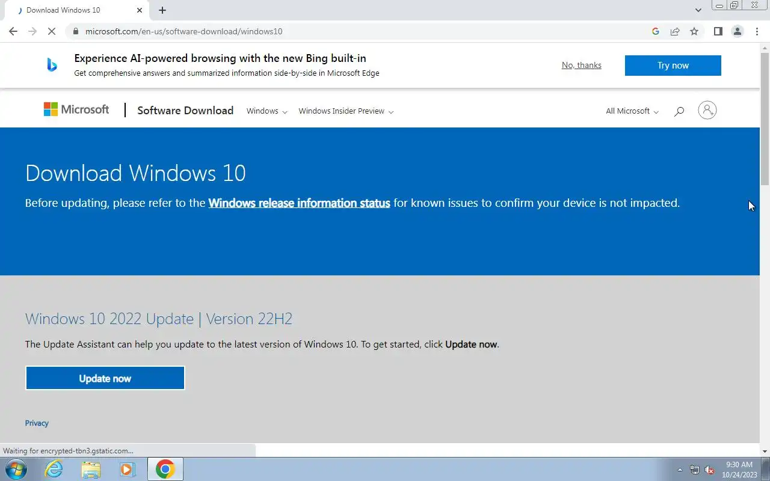Open the Software Download link

point(185,111)
